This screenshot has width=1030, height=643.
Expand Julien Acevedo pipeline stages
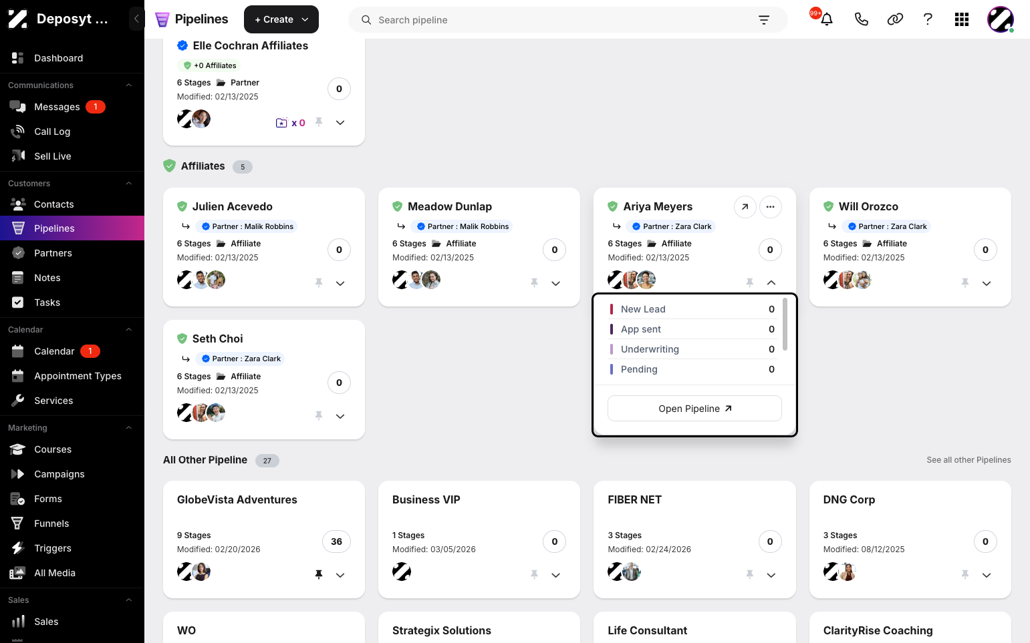tap(340, 283)
